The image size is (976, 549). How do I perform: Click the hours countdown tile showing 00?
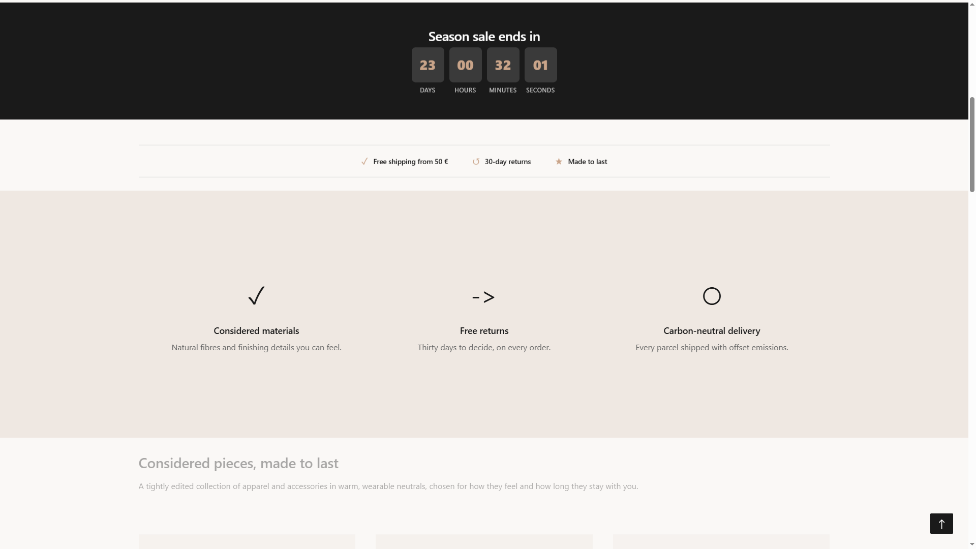click(x=465, y=65)
